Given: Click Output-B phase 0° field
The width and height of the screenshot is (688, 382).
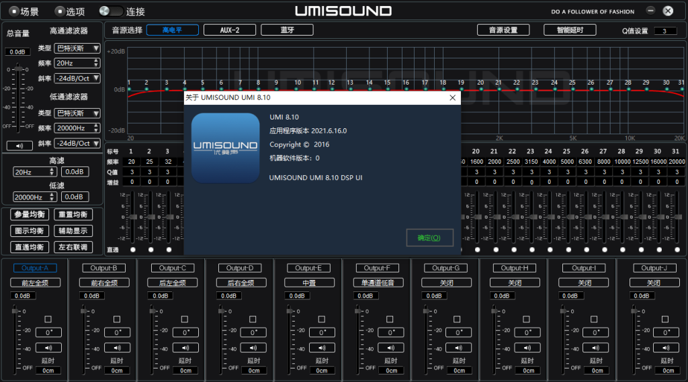Looking at the screenshot, I should (117, 332).
